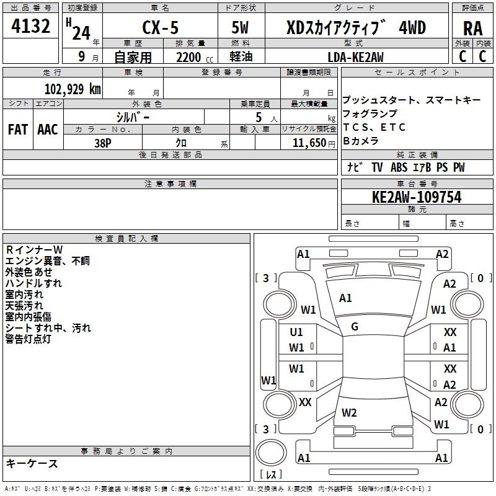Select the Bカメラ sales point line
496x496 pixels.
[361, 141]
